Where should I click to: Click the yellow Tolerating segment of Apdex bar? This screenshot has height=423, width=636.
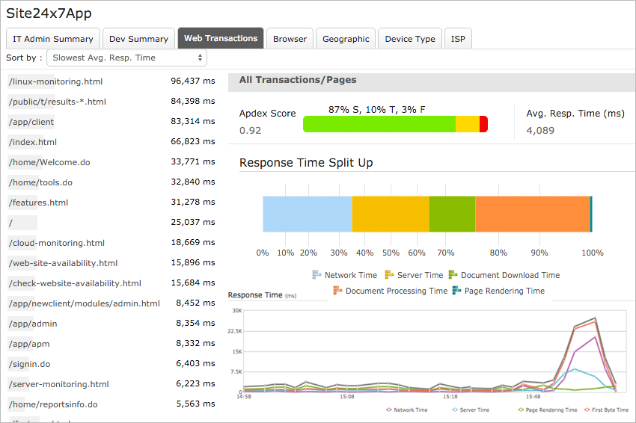click(468, 124)
